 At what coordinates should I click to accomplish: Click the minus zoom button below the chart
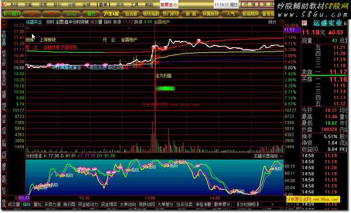click(292, 204)
